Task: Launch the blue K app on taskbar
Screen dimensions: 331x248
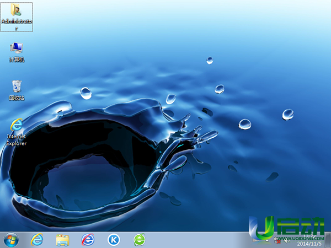Action: click(x=114, y=240)
